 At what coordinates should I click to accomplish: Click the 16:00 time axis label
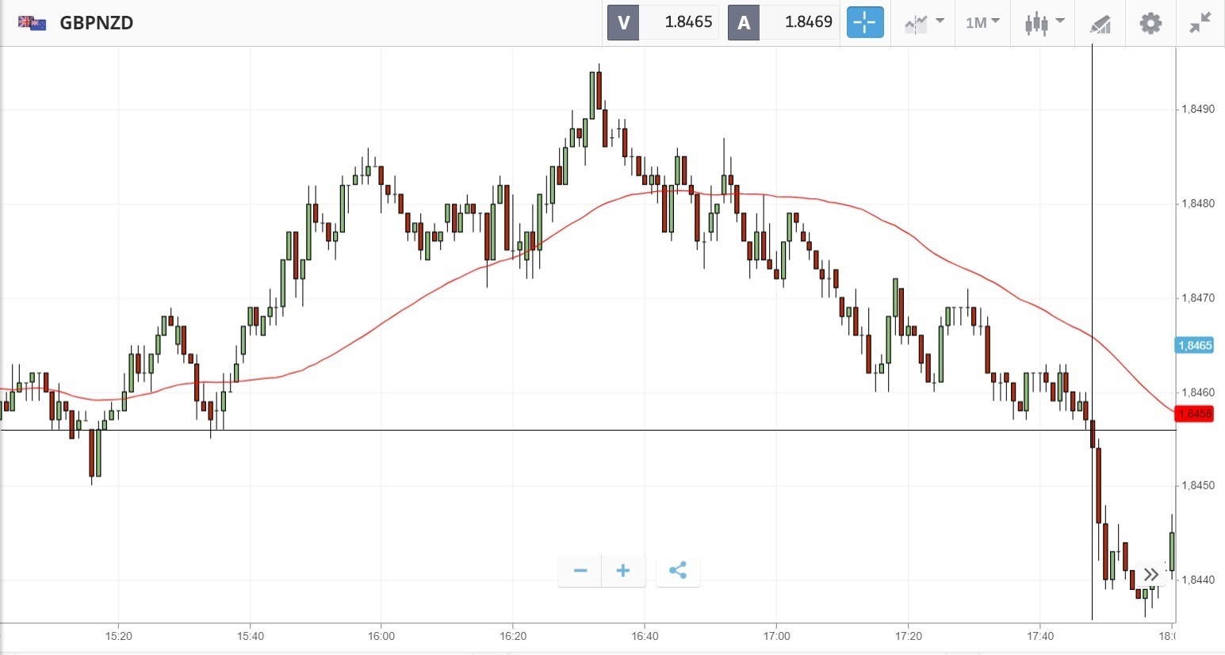[x=381, y=636]
